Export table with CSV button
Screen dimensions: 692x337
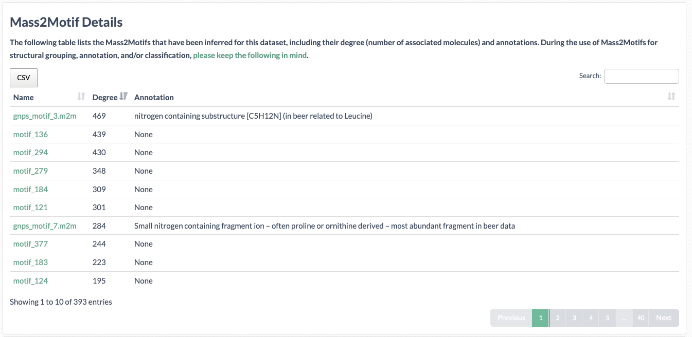pos(24,78)
